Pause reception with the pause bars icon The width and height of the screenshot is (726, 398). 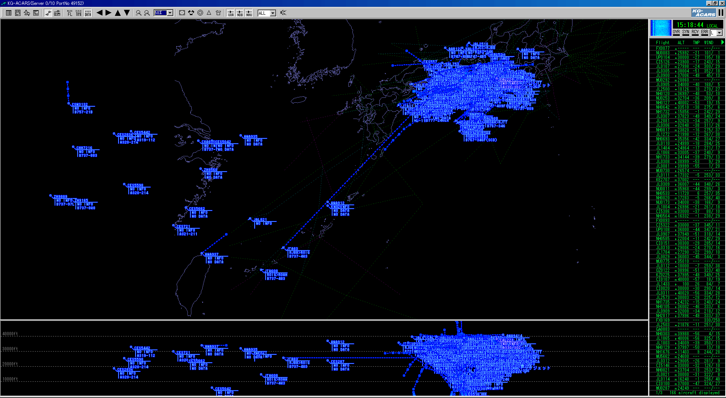[x=721, y=13]
